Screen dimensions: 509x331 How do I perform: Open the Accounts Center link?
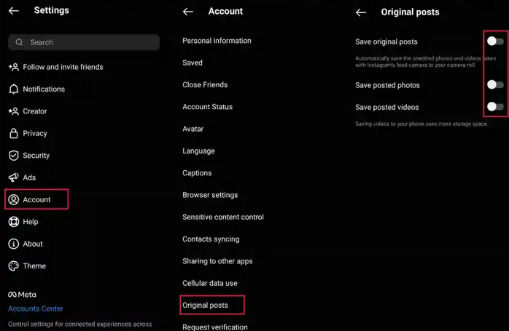tap(36, 308)
